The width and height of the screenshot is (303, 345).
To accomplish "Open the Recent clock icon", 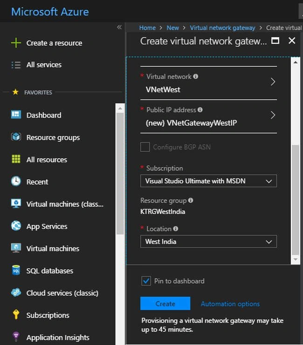I will (16, 181).
